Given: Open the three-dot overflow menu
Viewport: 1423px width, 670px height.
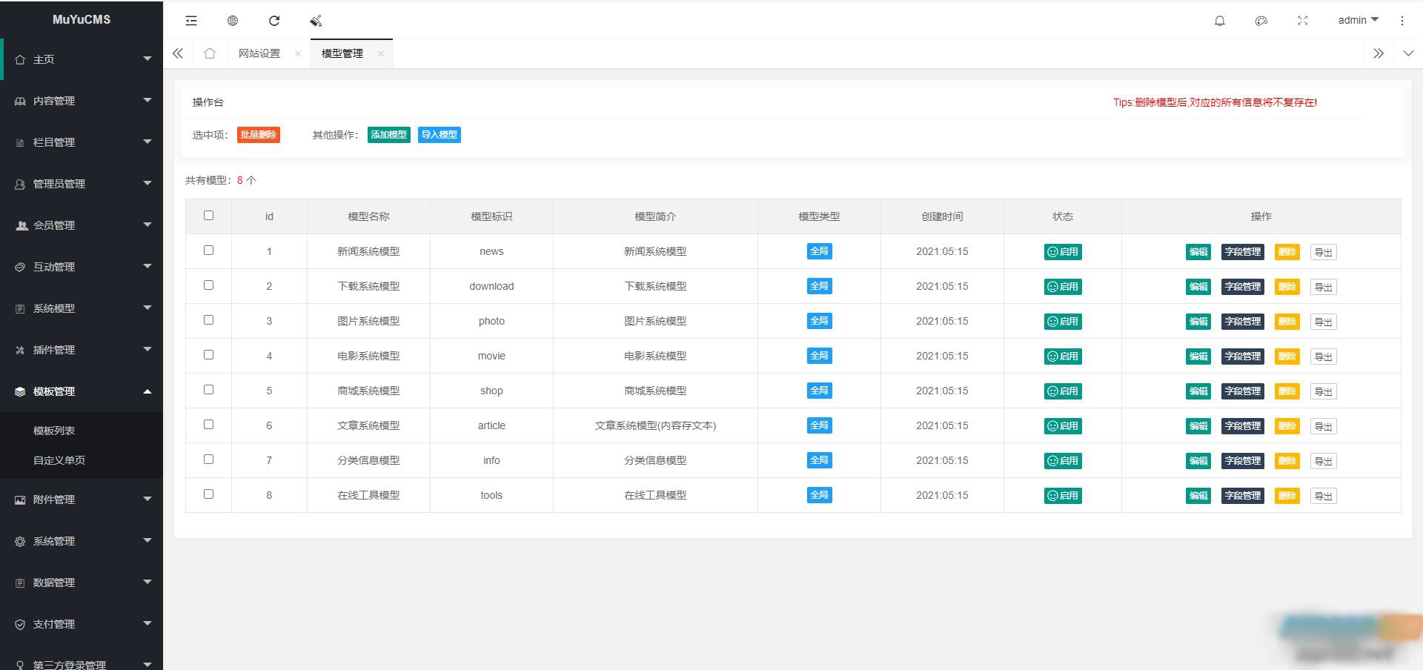Looking at the screenshot, I should (1402, 21).
